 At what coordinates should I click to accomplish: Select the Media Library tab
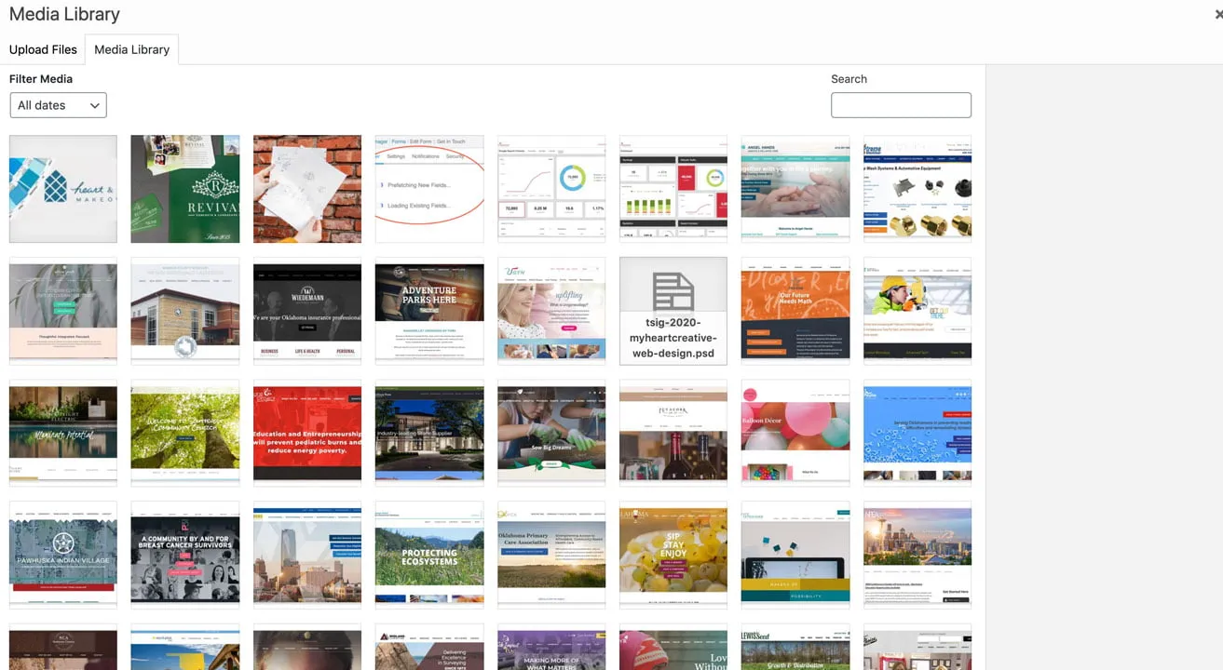tap(131, 49)
